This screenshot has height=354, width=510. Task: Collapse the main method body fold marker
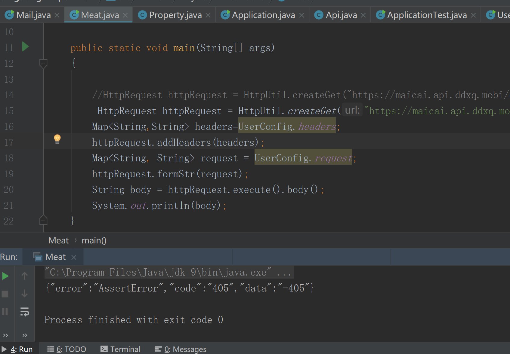(x=43, y=63)
